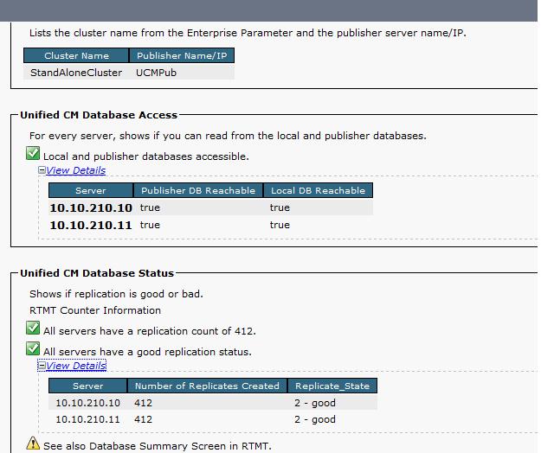
Task: Click the Unified CM Database Status section title
Action: 97,273
